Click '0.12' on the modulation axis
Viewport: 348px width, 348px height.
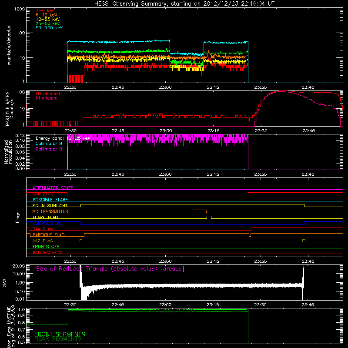click(20, 136)
